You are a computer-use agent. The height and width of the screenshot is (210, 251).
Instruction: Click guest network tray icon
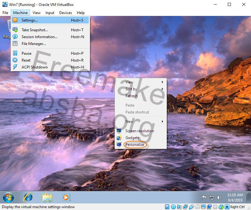tap(211, 197)
